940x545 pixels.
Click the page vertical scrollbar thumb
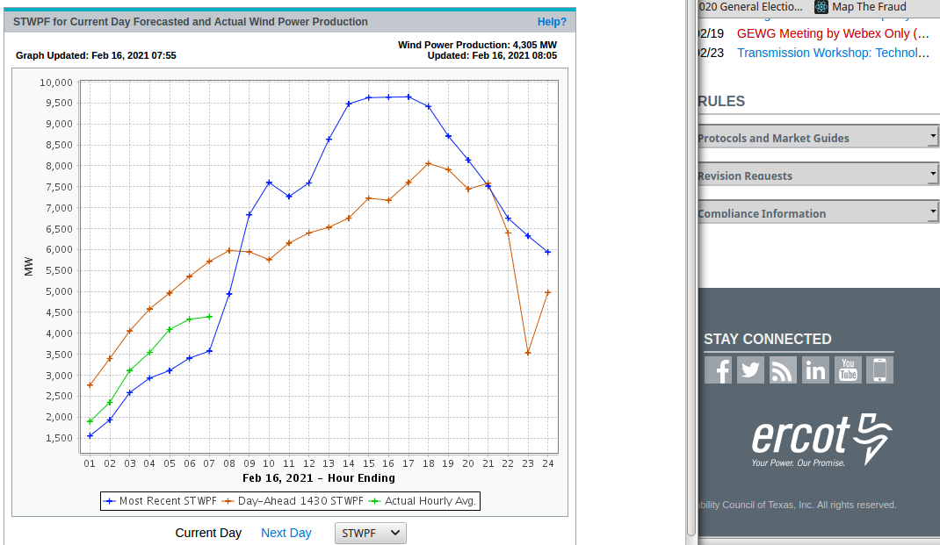click(x=691, y=268)
